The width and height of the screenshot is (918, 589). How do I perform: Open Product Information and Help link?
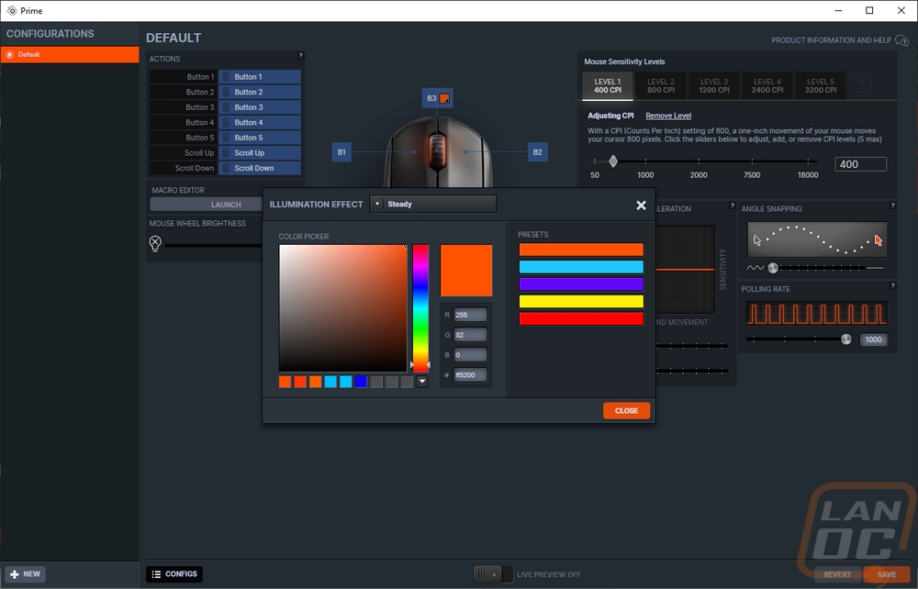831,40
